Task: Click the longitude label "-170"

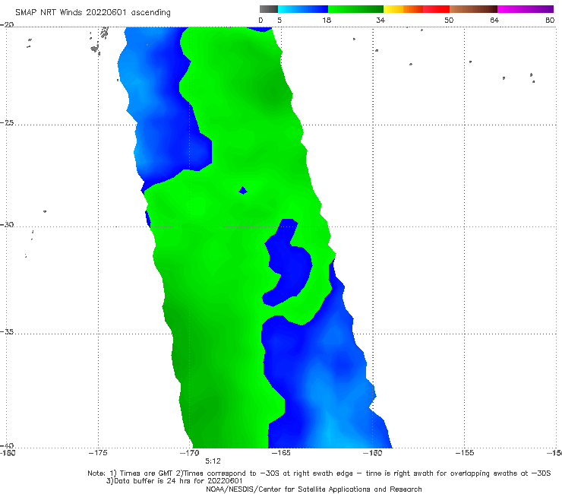Action: [190, 453]
